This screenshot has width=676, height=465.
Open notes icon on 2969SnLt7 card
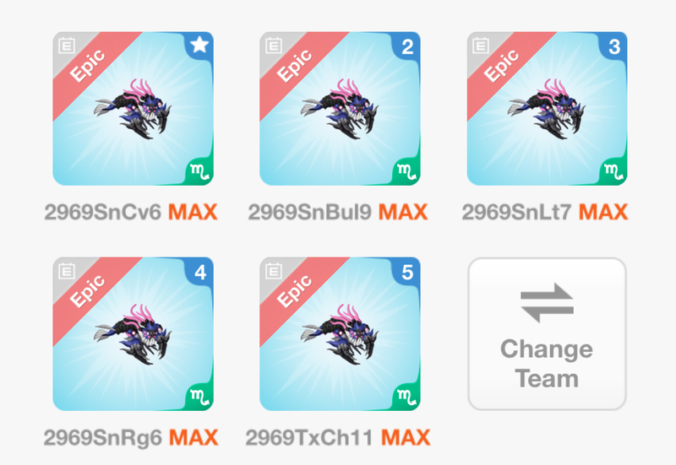click(x=480, y=46)
